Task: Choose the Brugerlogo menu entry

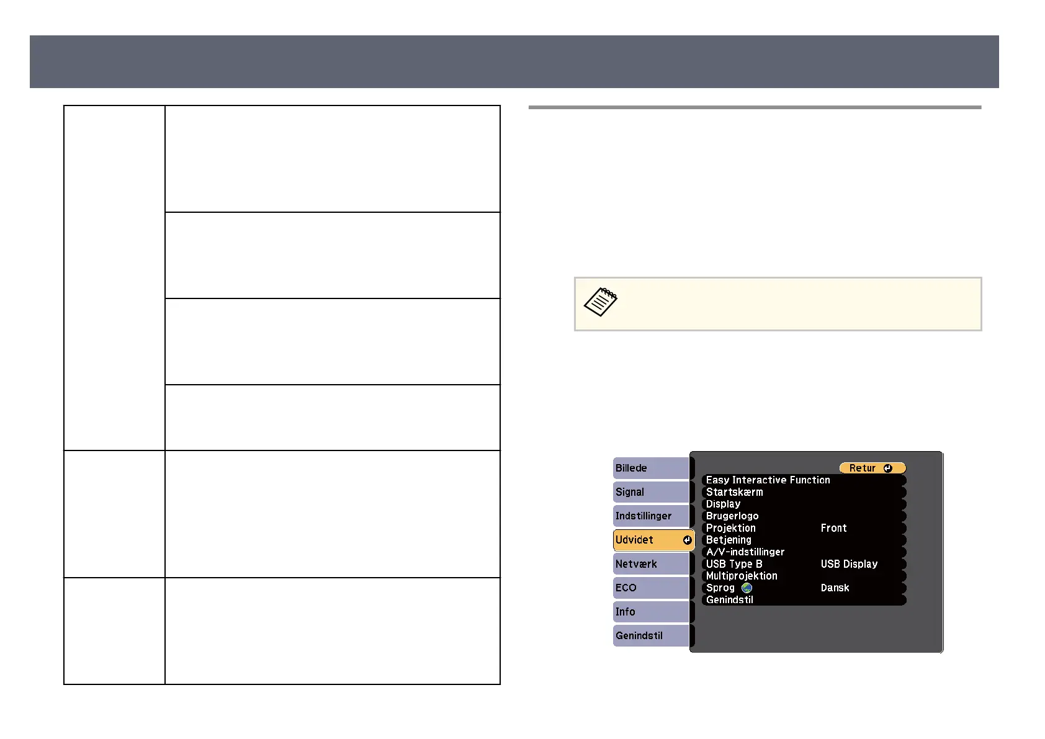Action: coord(732,516)
